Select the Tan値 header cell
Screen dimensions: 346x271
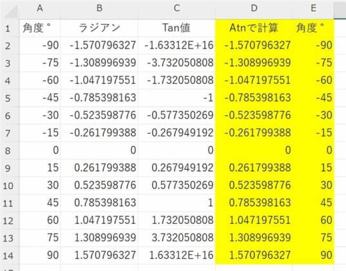(x=177, y=28)
